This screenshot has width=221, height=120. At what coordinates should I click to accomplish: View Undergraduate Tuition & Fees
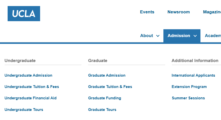[32, 87]
